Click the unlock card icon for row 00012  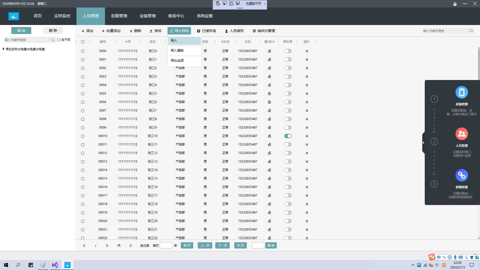coord(269,153)
